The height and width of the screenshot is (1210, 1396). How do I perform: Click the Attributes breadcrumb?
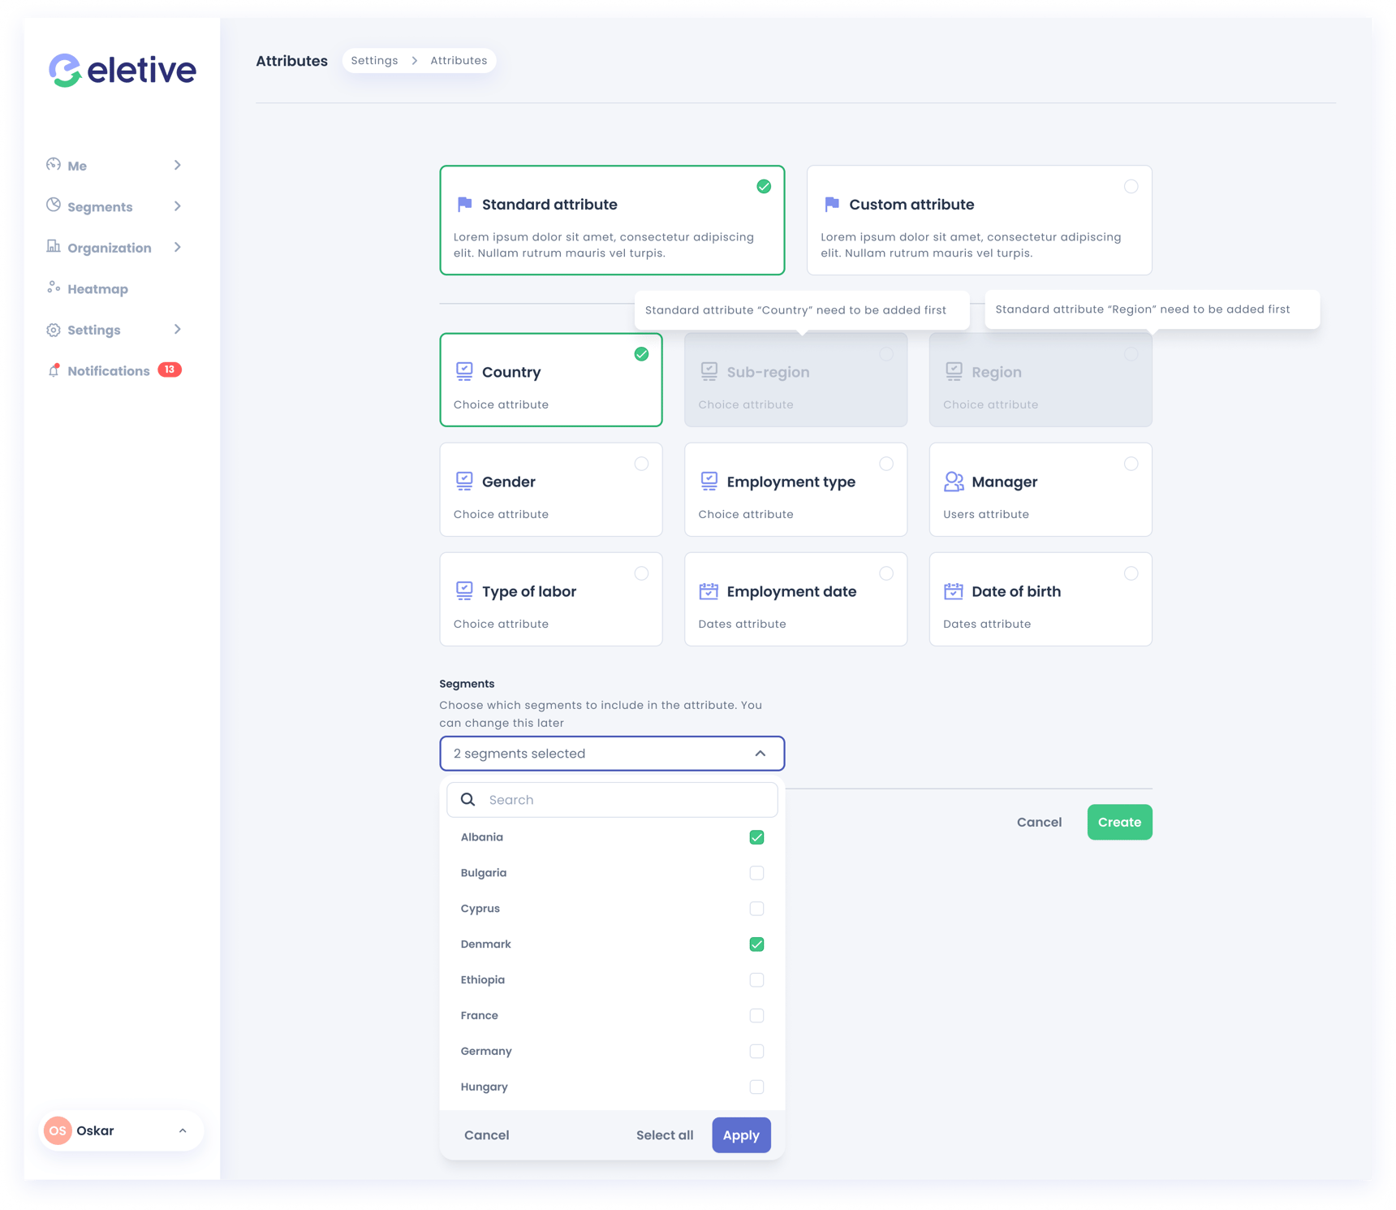459,60
